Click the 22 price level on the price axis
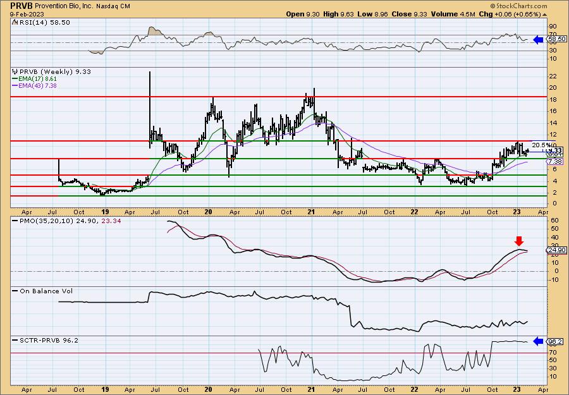 point(553,76)
